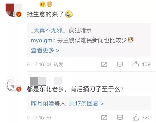156x123 pixels.
Task: Open first commenter's avatar with orange V
Action: [x=14, y=10]
